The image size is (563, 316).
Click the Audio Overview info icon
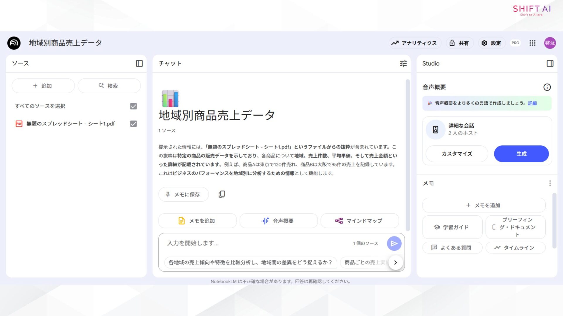[547, 87]
